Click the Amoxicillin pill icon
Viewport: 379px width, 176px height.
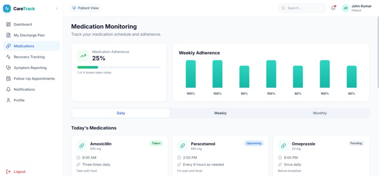coord(82,146)
